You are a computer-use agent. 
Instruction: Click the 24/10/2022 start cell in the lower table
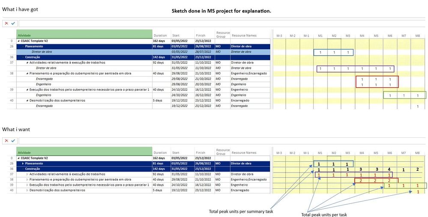183,185
